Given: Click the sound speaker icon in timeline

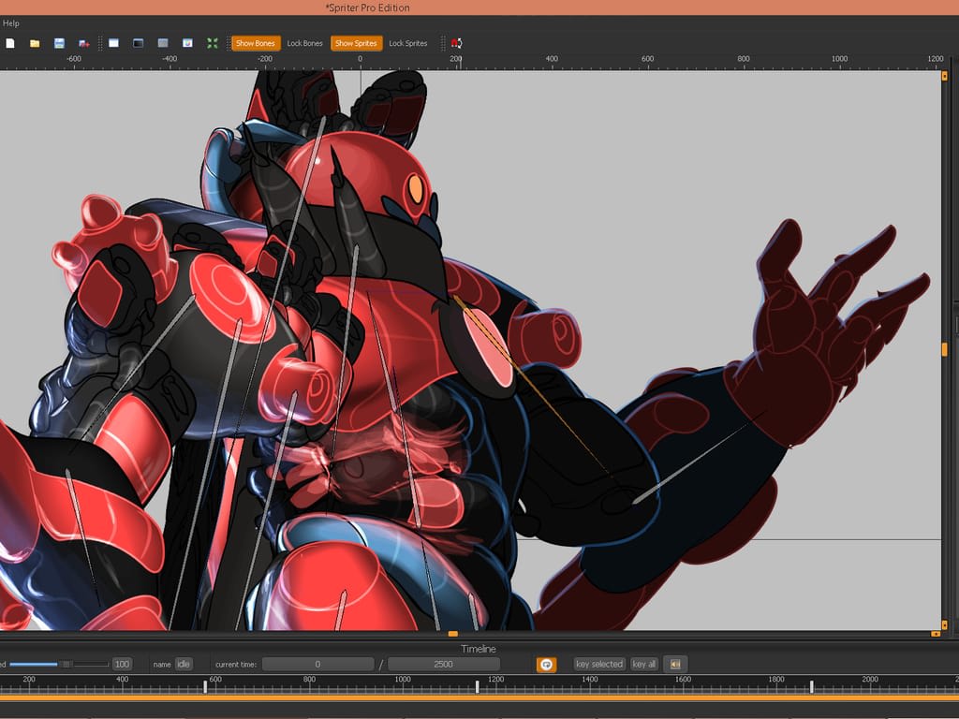Looking at the screenshot, I should [x=674, y=664].
